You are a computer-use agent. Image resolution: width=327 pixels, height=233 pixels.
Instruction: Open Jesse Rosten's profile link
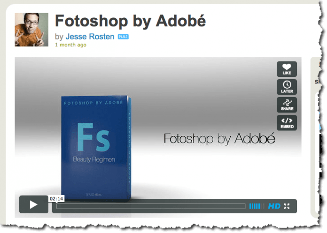click(90, 36)
